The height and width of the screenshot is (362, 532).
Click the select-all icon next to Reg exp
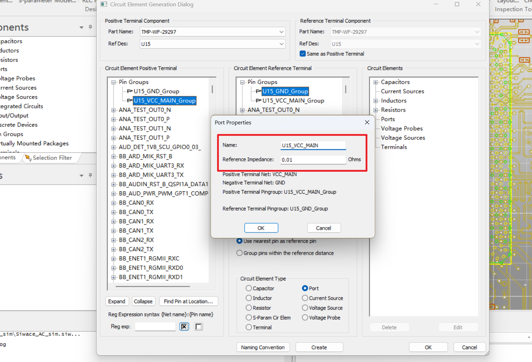[x=184, y=326]
